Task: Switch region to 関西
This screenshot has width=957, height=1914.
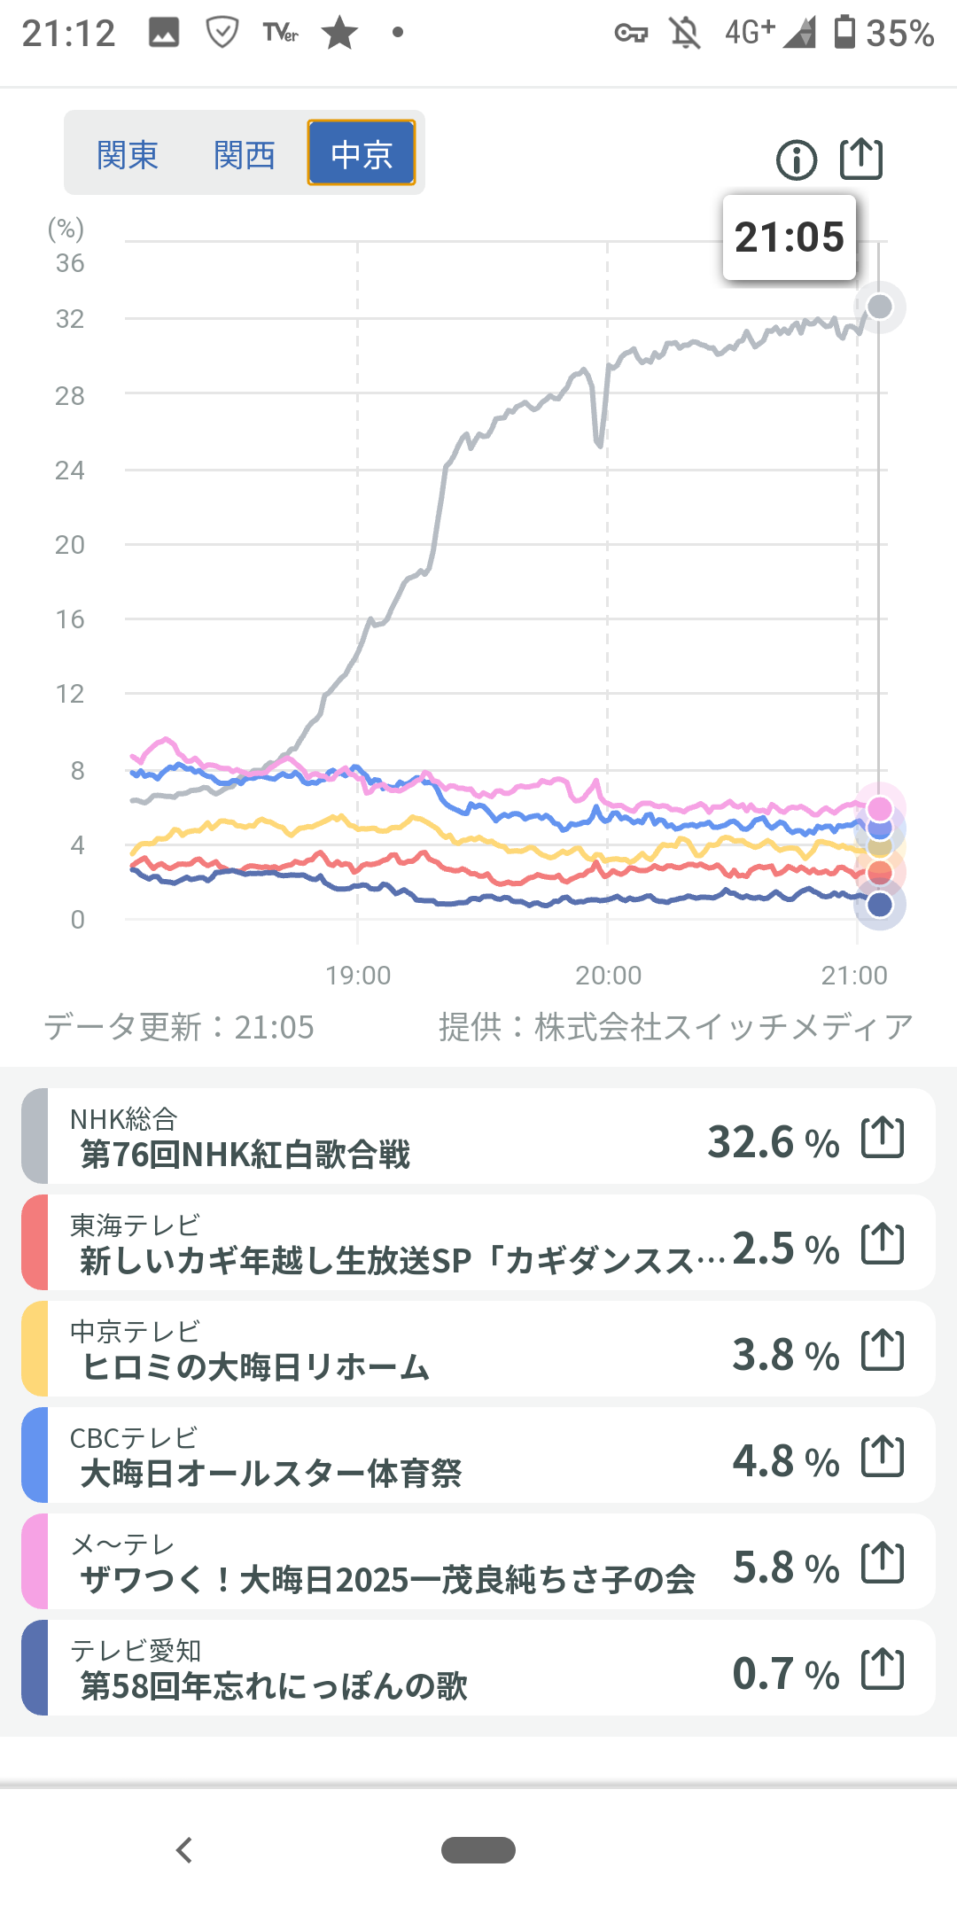Action: coord(245,155)
